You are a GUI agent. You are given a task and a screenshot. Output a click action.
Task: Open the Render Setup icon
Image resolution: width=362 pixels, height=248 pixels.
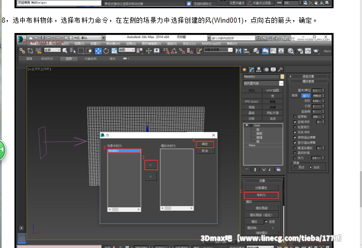(x=300, y=51)
